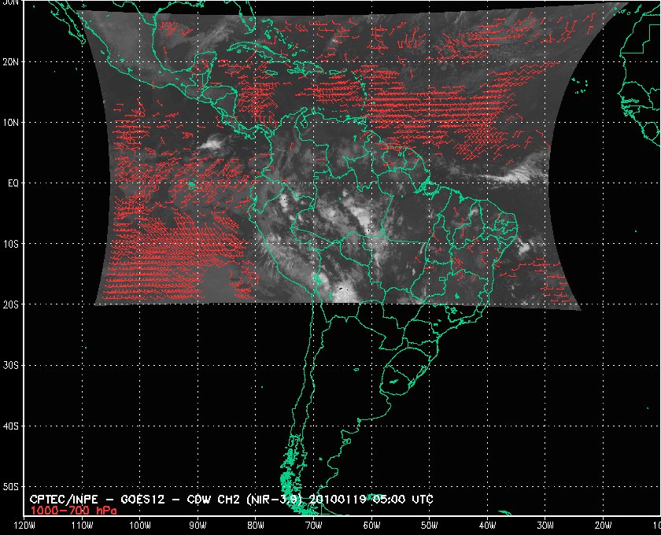
Task: Click the 110W longitude label
Action: coord(82,526)
